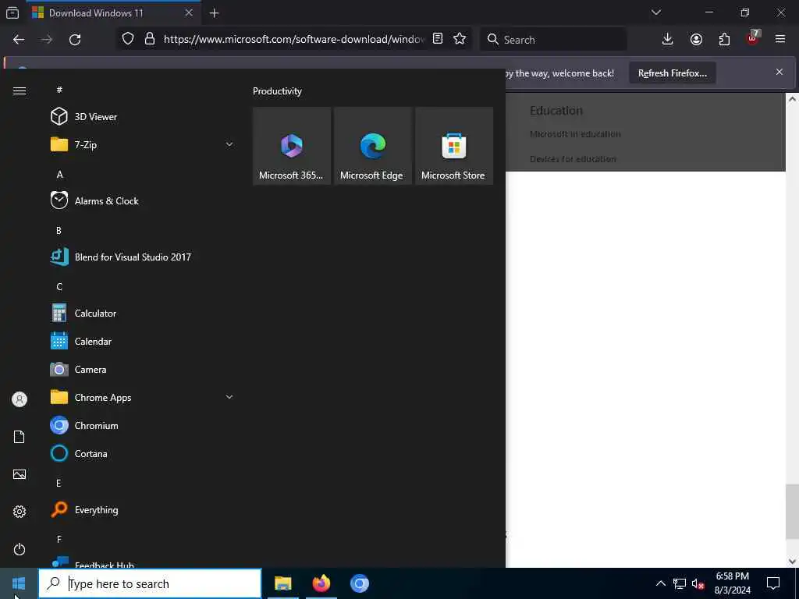Launch Camera app
The image size is (799, 599).
coord(142,369)
